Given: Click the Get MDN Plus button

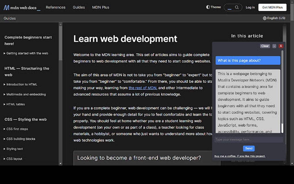Looking at the screenshot, I should click(272, 7).
